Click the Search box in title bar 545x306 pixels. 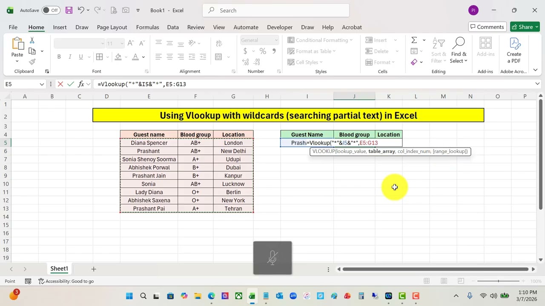pos(276,10)
